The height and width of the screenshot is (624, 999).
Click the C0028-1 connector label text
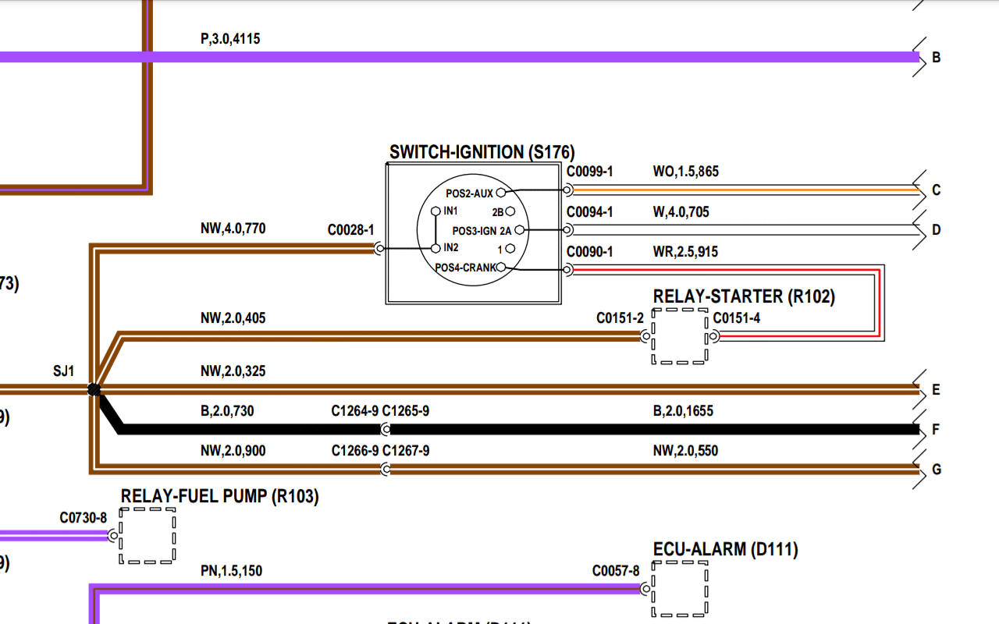pyautogui.click(x=351, y=230)
